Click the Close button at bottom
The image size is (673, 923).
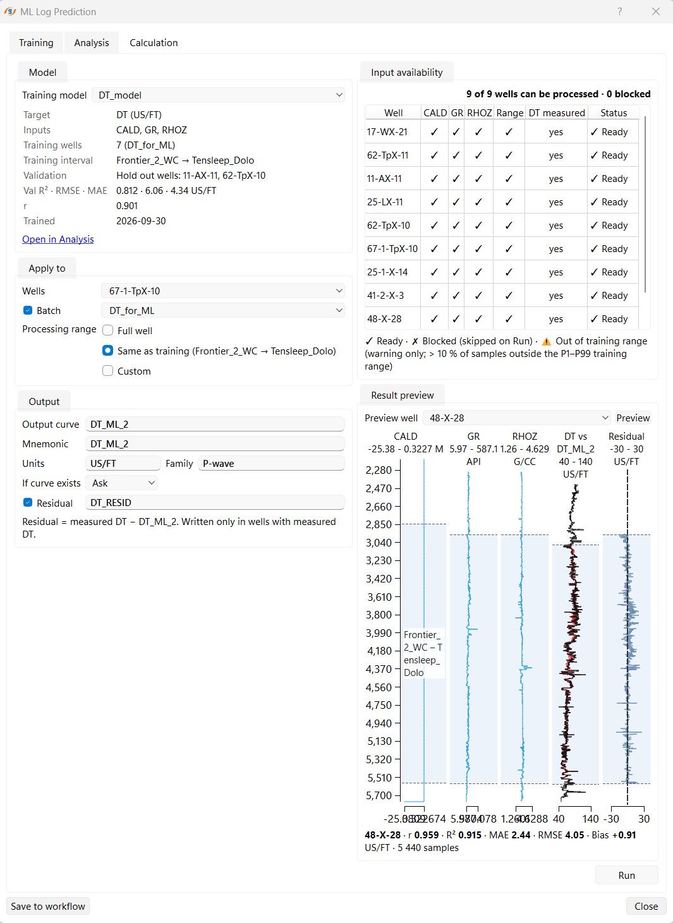click(x=646, y=906)
